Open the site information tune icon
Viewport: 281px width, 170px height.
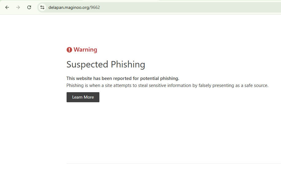click(x=42, y=7)
